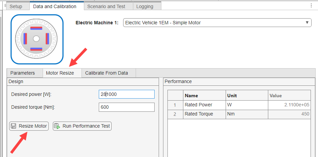Switch to the Setup tab
This screenshot has height=157, width=318.
tap(16, 6)
